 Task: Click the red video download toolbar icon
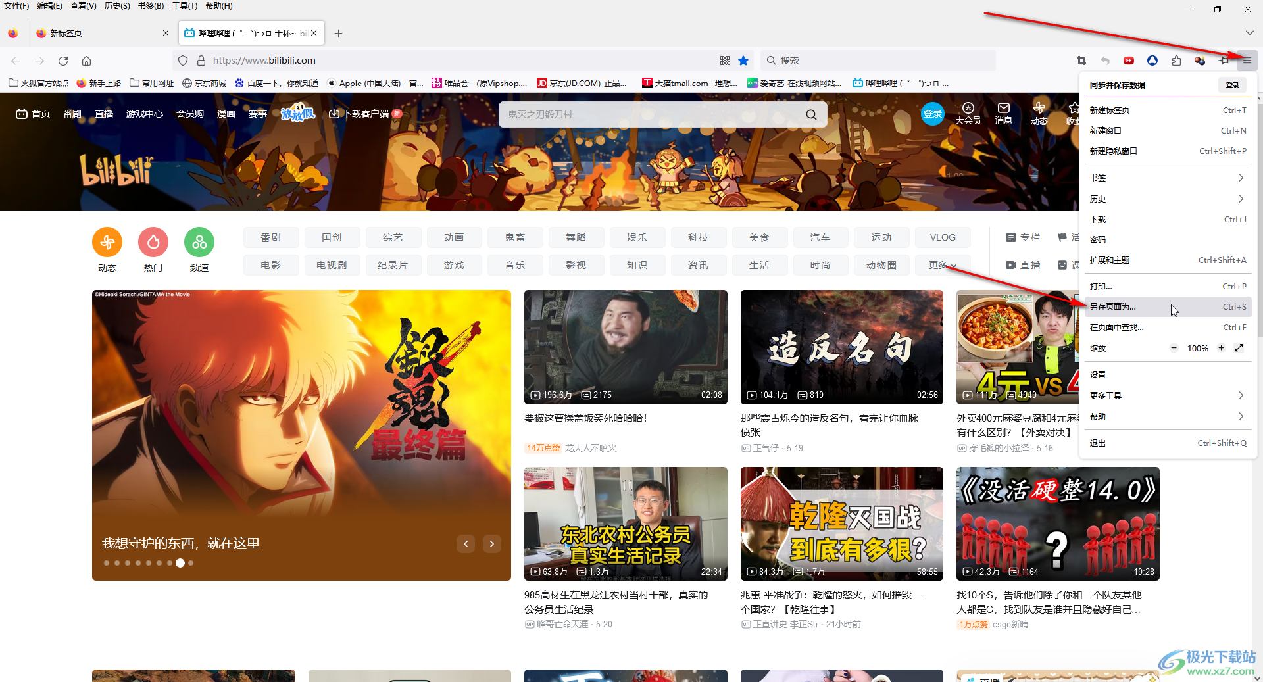pos(1129,61)
